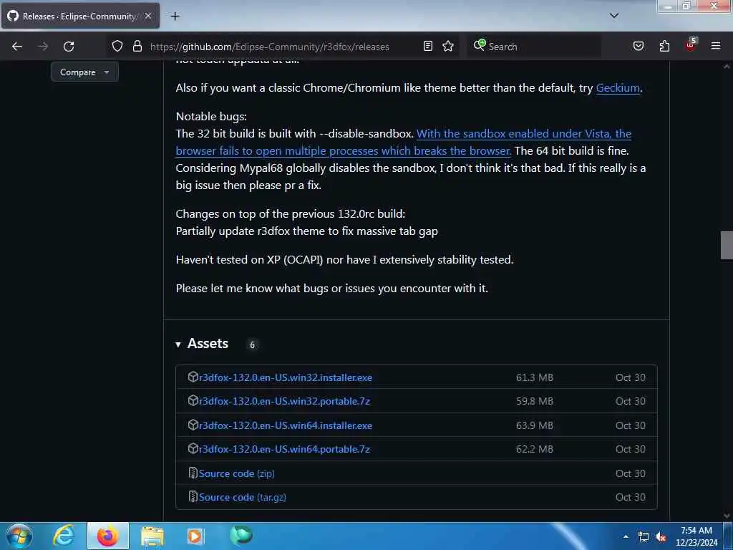Show site security lock information
Image resolution: width=733 pixels, height=550 pixels.
point(137,47)
